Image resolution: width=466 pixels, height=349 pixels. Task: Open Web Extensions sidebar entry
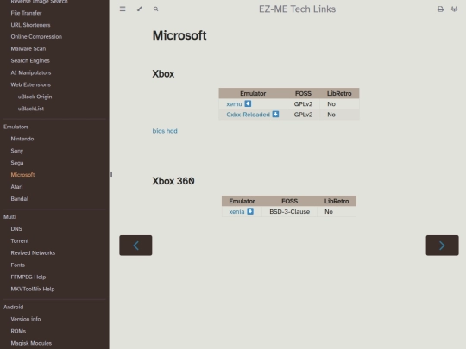click(30, 84)
